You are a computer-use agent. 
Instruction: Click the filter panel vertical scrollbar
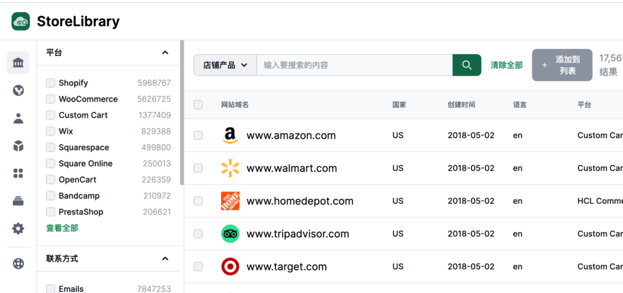(x=182, y=112)
